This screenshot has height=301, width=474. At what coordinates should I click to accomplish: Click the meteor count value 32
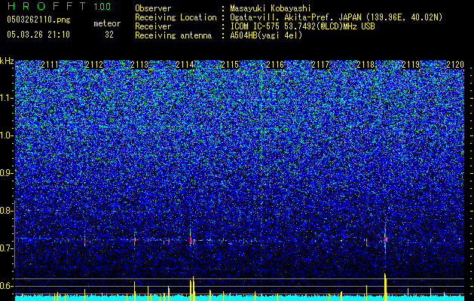pos(109,35)
